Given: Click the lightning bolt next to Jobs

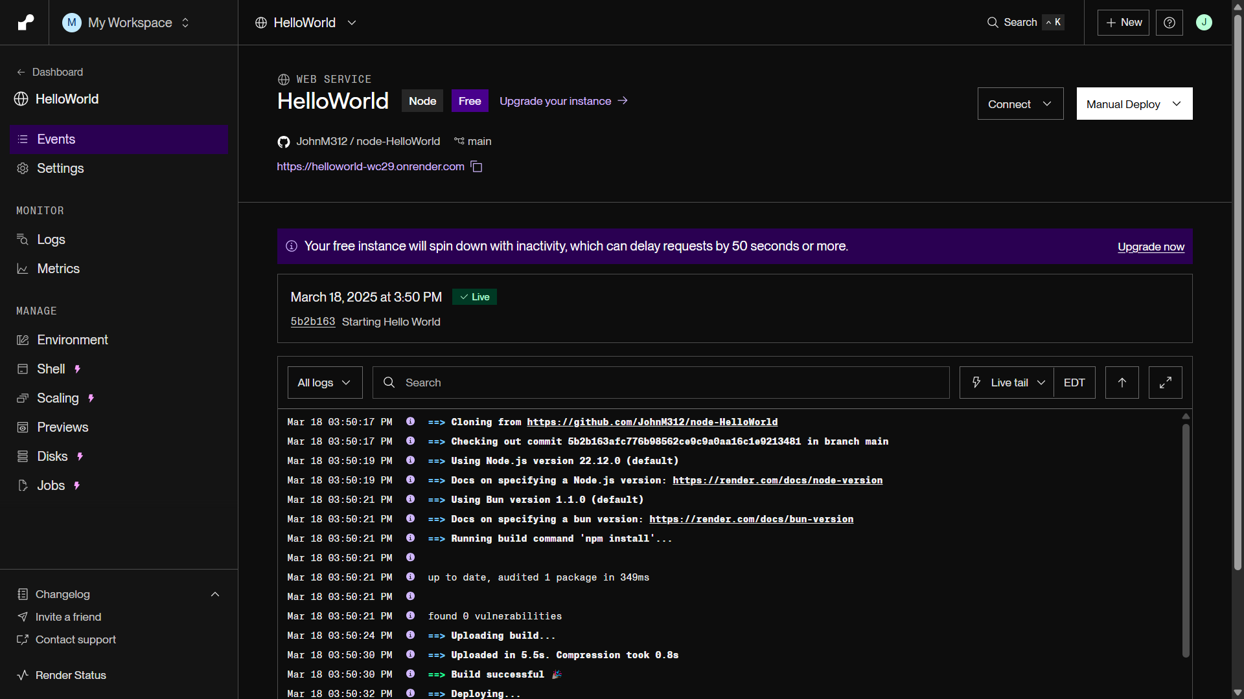Looking at the screenshot, I should pyautogui.click(x=77, y=485).
